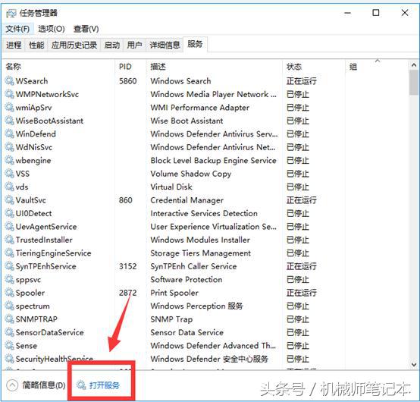Click 正在运行 status of WSearch
The width and height of the screenshot is (420, 402).
(x=302, y=81)
